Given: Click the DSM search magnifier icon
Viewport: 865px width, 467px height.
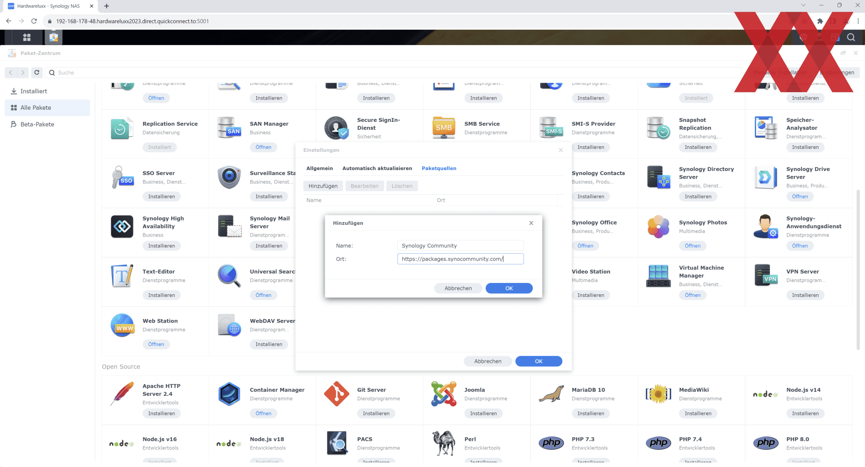Looking at the screenshot, I should tap(851, 37).
